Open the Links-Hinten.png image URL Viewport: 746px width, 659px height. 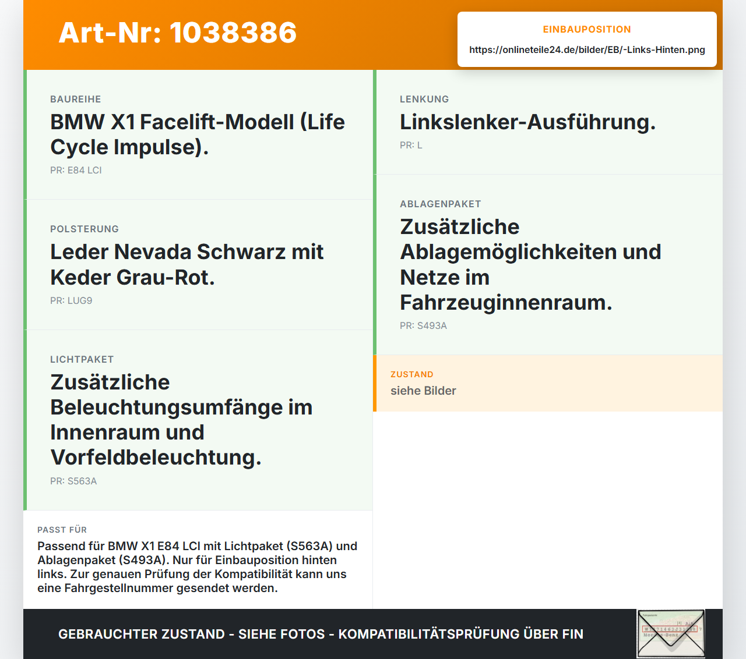(587, 49)
